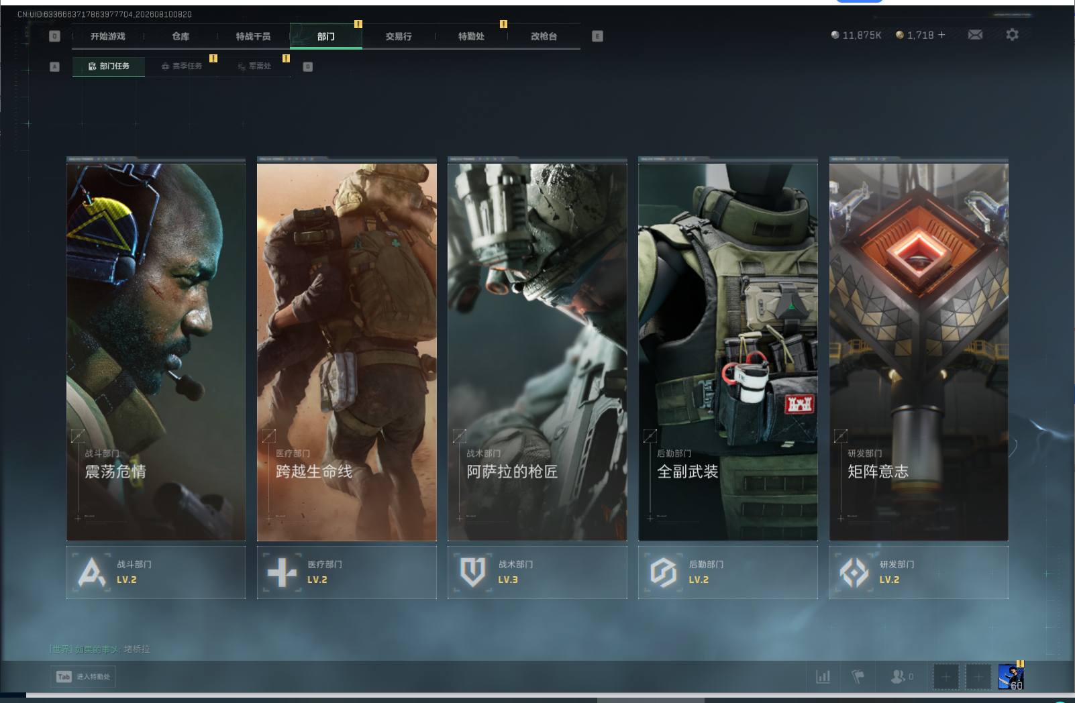Click the Tab 进入特勤处 button
The image size is (1075, 703).
[83, 677]
